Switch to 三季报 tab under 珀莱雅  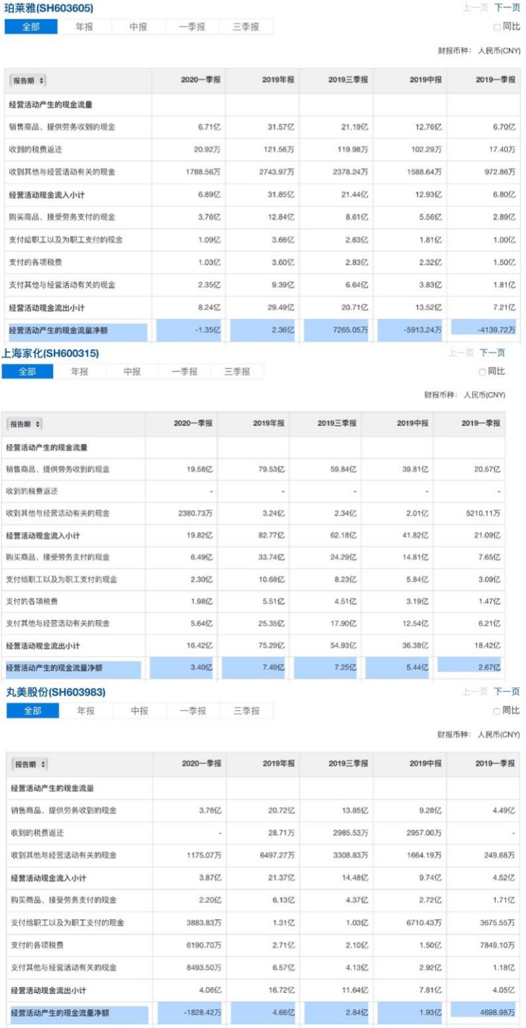tap(246, 27)
